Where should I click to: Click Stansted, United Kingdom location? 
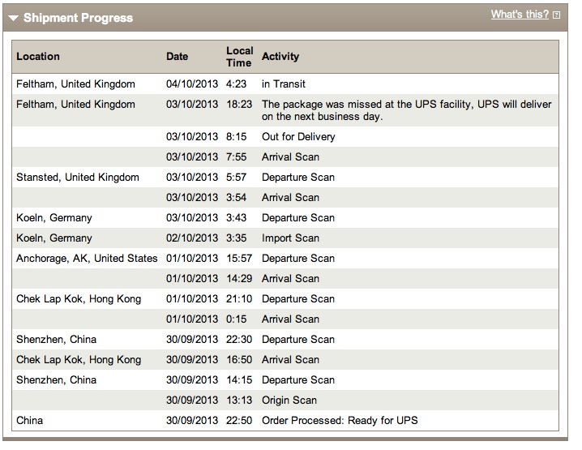78,177
